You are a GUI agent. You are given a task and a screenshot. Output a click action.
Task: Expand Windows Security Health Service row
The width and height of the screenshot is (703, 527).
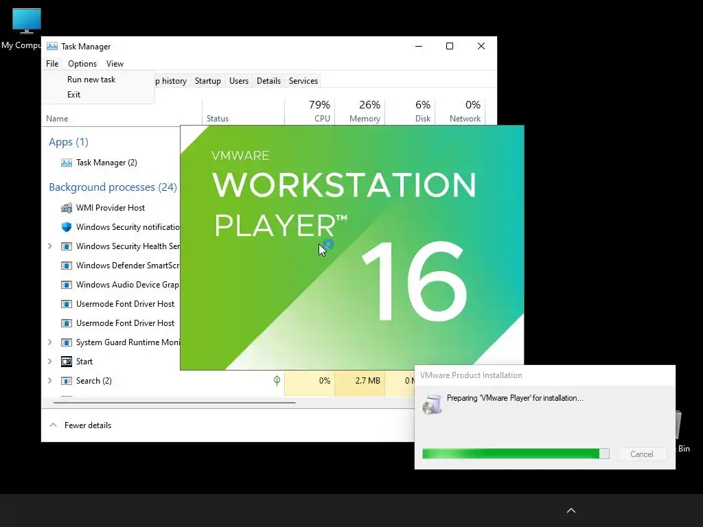49,246
